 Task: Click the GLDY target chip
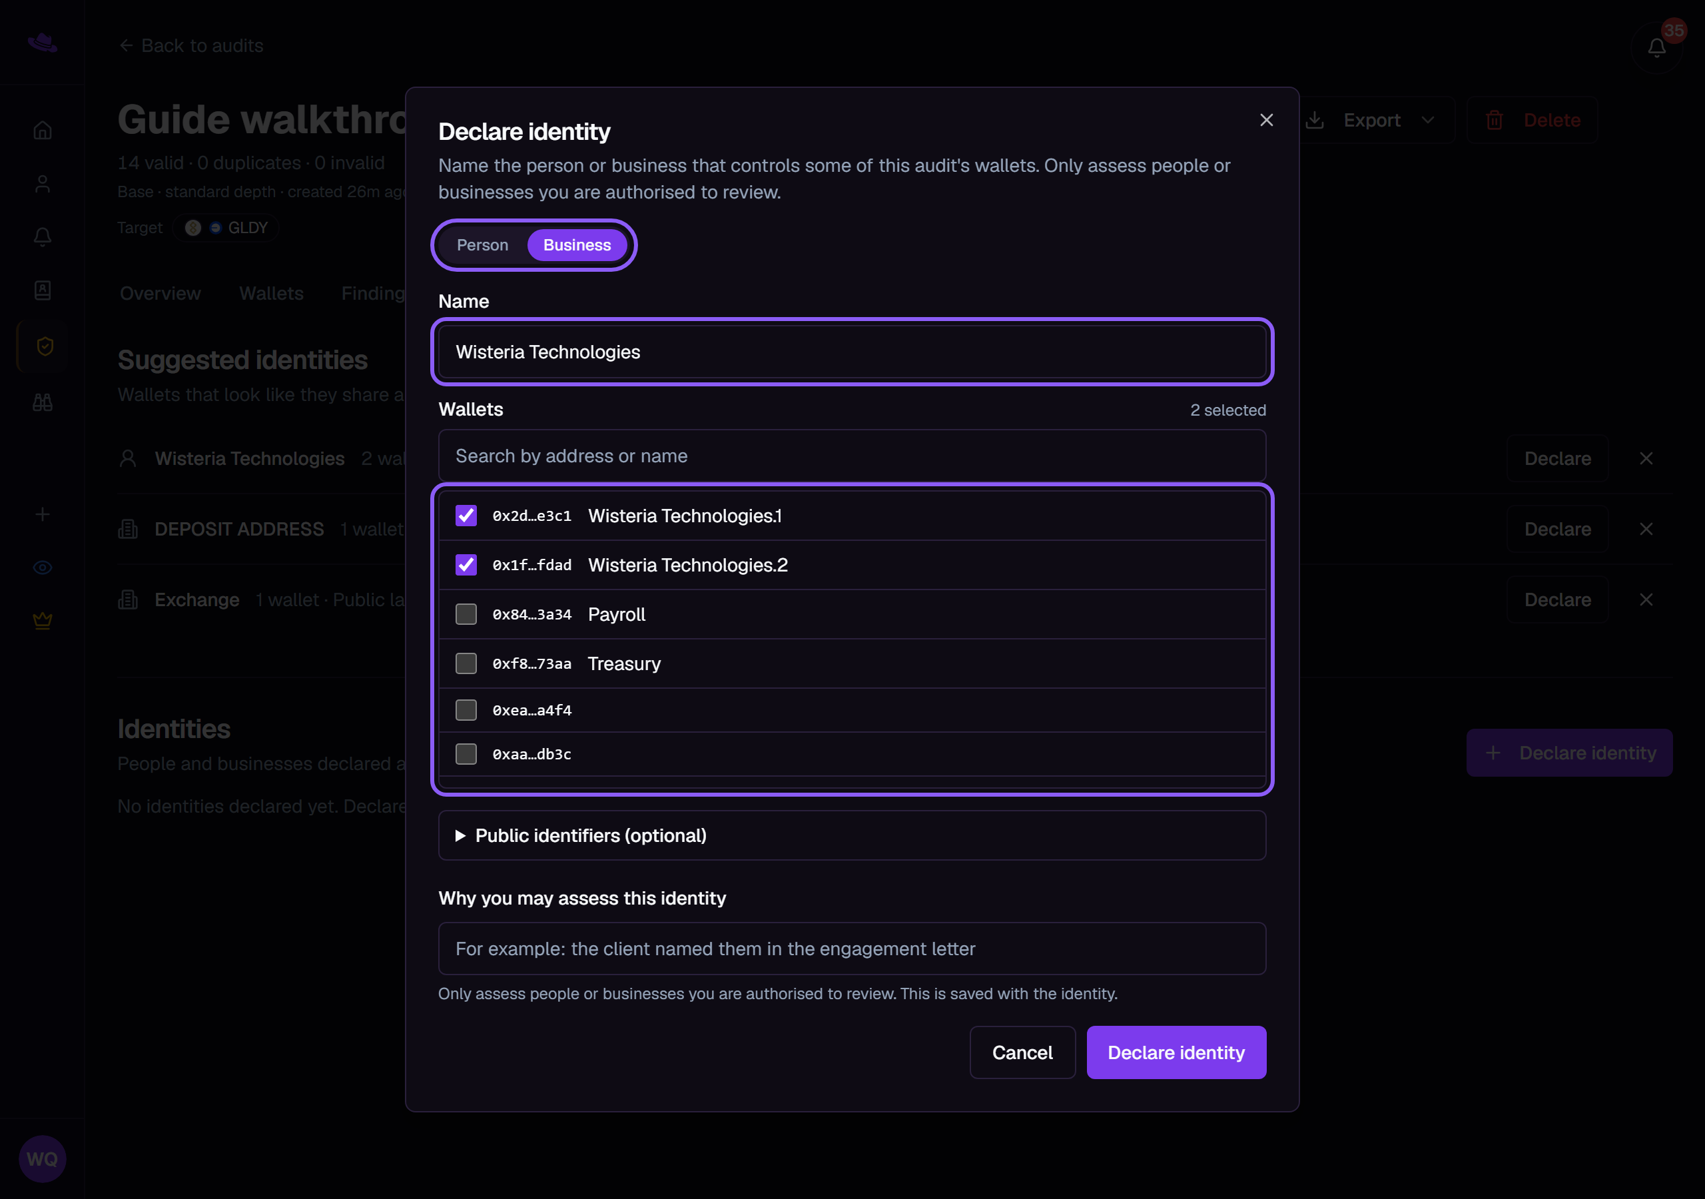pyautogui.click(x=226, y=228)
